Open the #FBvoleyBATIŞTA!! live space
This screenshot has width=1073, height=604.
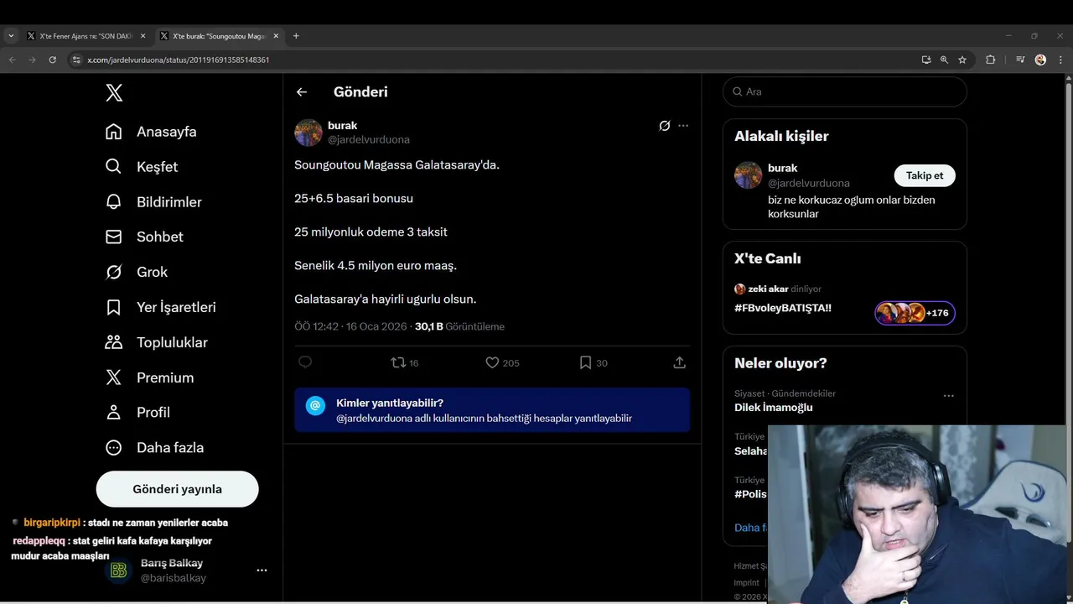tap(783, 308)
